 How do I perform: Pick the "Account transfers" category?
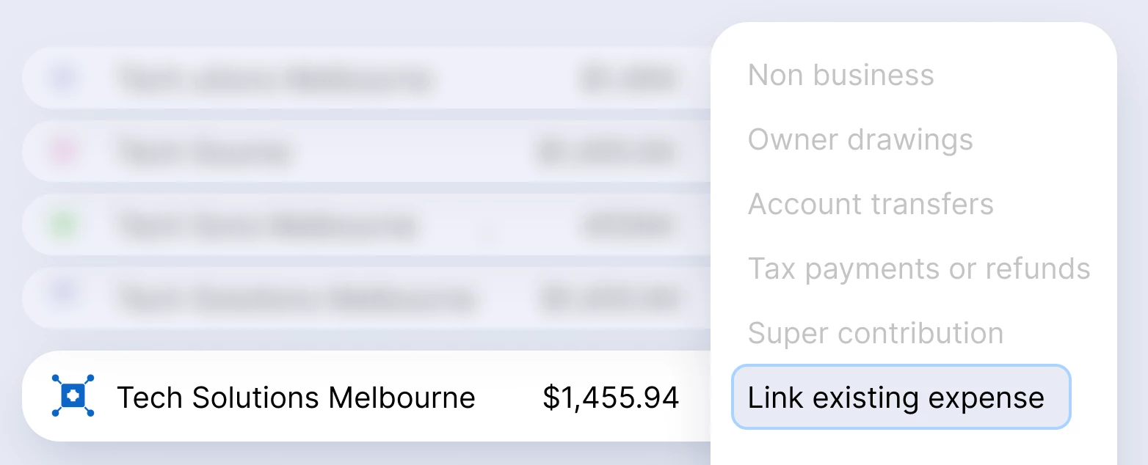click(x=870, y=205)
